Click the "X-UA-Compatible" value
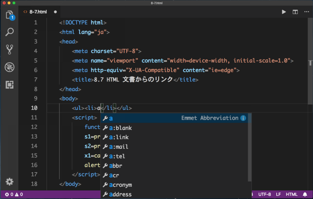 tap(152, 70)
